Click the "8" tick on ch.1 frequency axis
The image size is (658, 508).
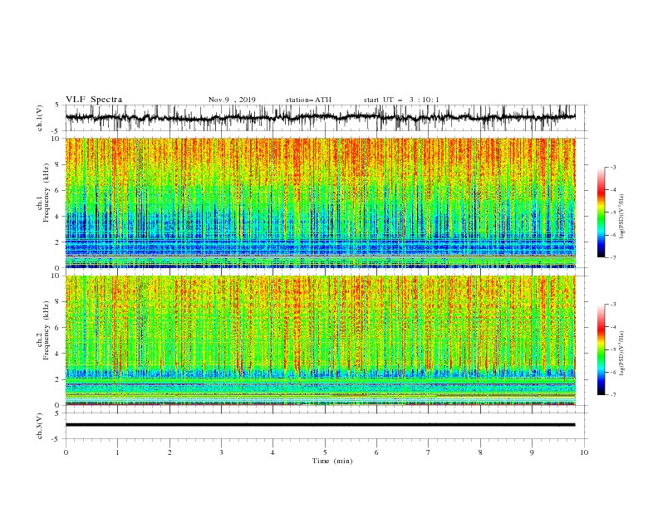click(57, 164)
